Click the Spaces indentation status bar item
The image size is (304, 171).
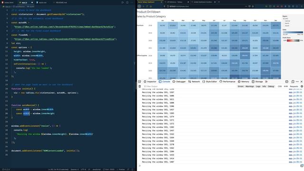[x=75, y=170]
